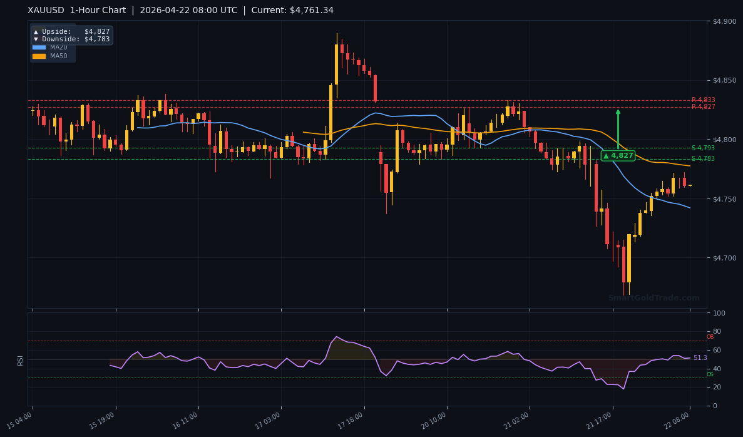
Task: Click the Downside triangle icon in the legend
Action: [x=36, y=39]
